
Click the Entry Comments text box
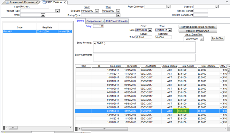144,57
